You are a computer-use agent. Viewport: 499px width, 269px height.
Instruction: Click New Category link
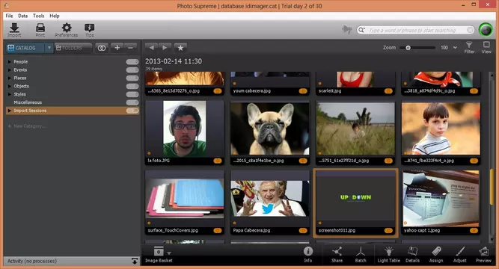point(27,126)
